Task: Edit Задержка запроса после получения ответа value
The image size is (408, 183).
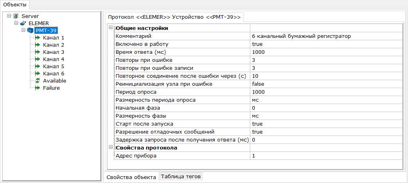Action: pos(327,140)
